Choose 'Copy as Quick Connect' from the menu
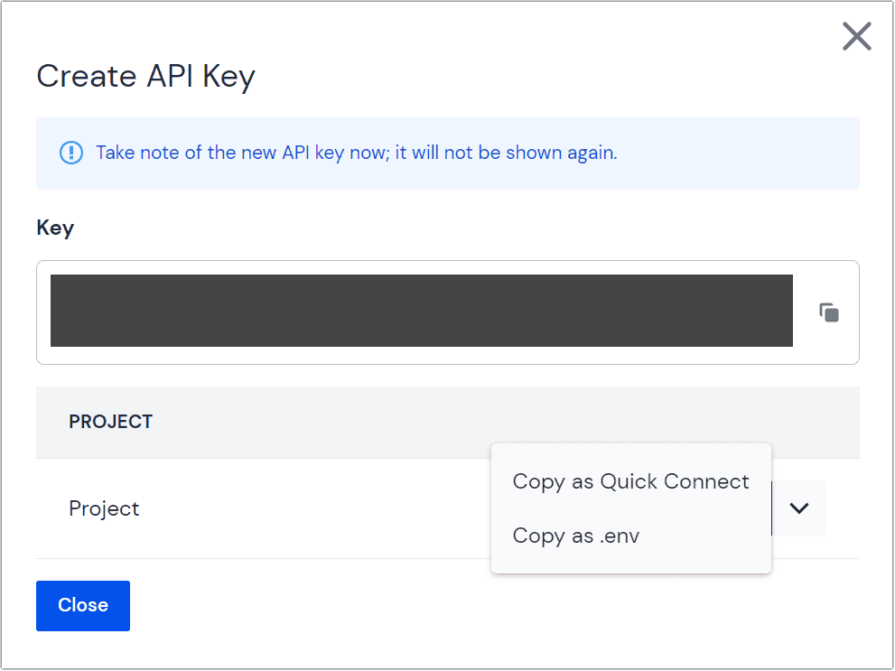 pyautogui.click(x=629, y=481)
